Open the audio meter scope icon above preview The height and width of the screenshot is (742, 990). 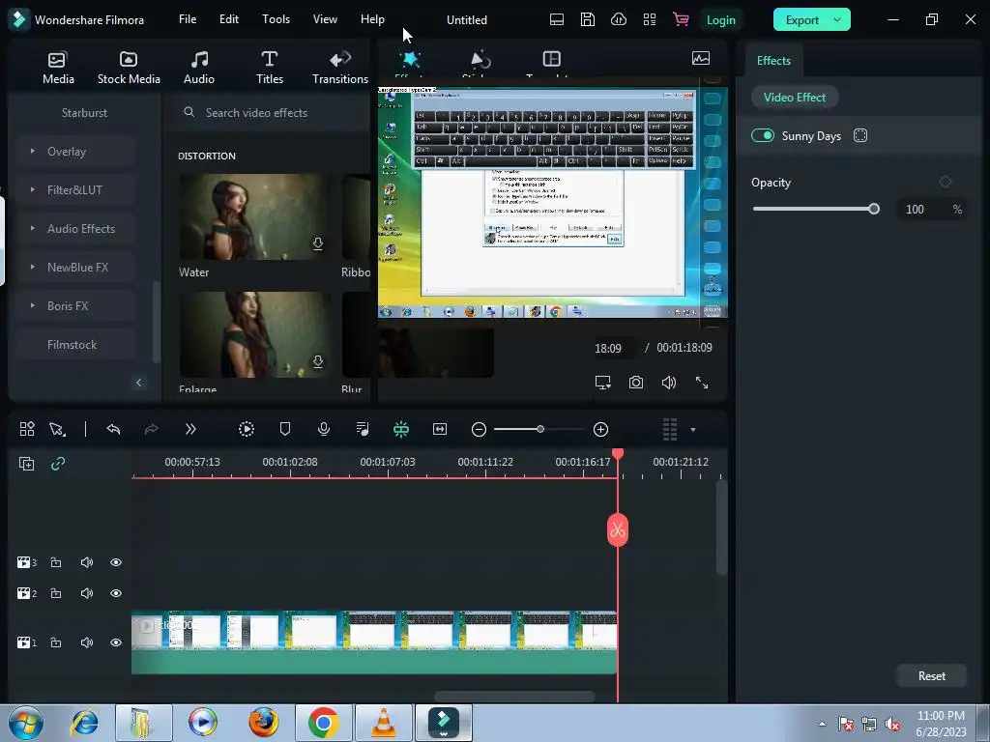(701, 59)
